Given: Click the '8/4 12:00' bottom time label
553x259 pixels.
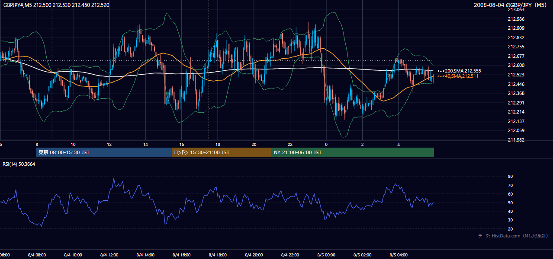Looking at the screenshot, I should pyautogui.click(x=109, y=255).
